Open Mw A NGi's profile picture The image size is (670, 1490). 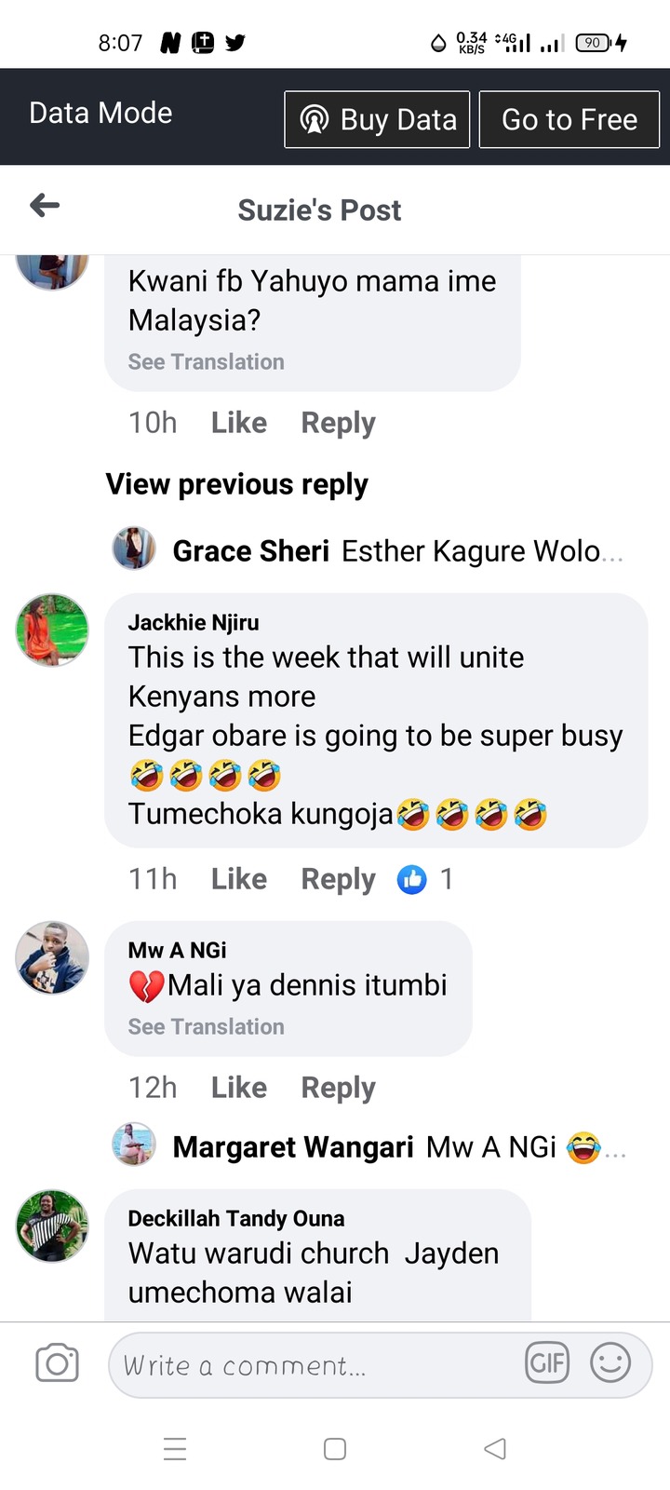pos(52,958)
